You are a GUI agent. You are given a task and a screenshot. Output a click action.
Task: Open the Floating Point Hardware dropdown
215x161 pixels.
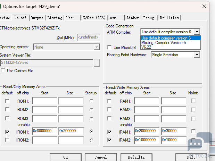(175, 55)
